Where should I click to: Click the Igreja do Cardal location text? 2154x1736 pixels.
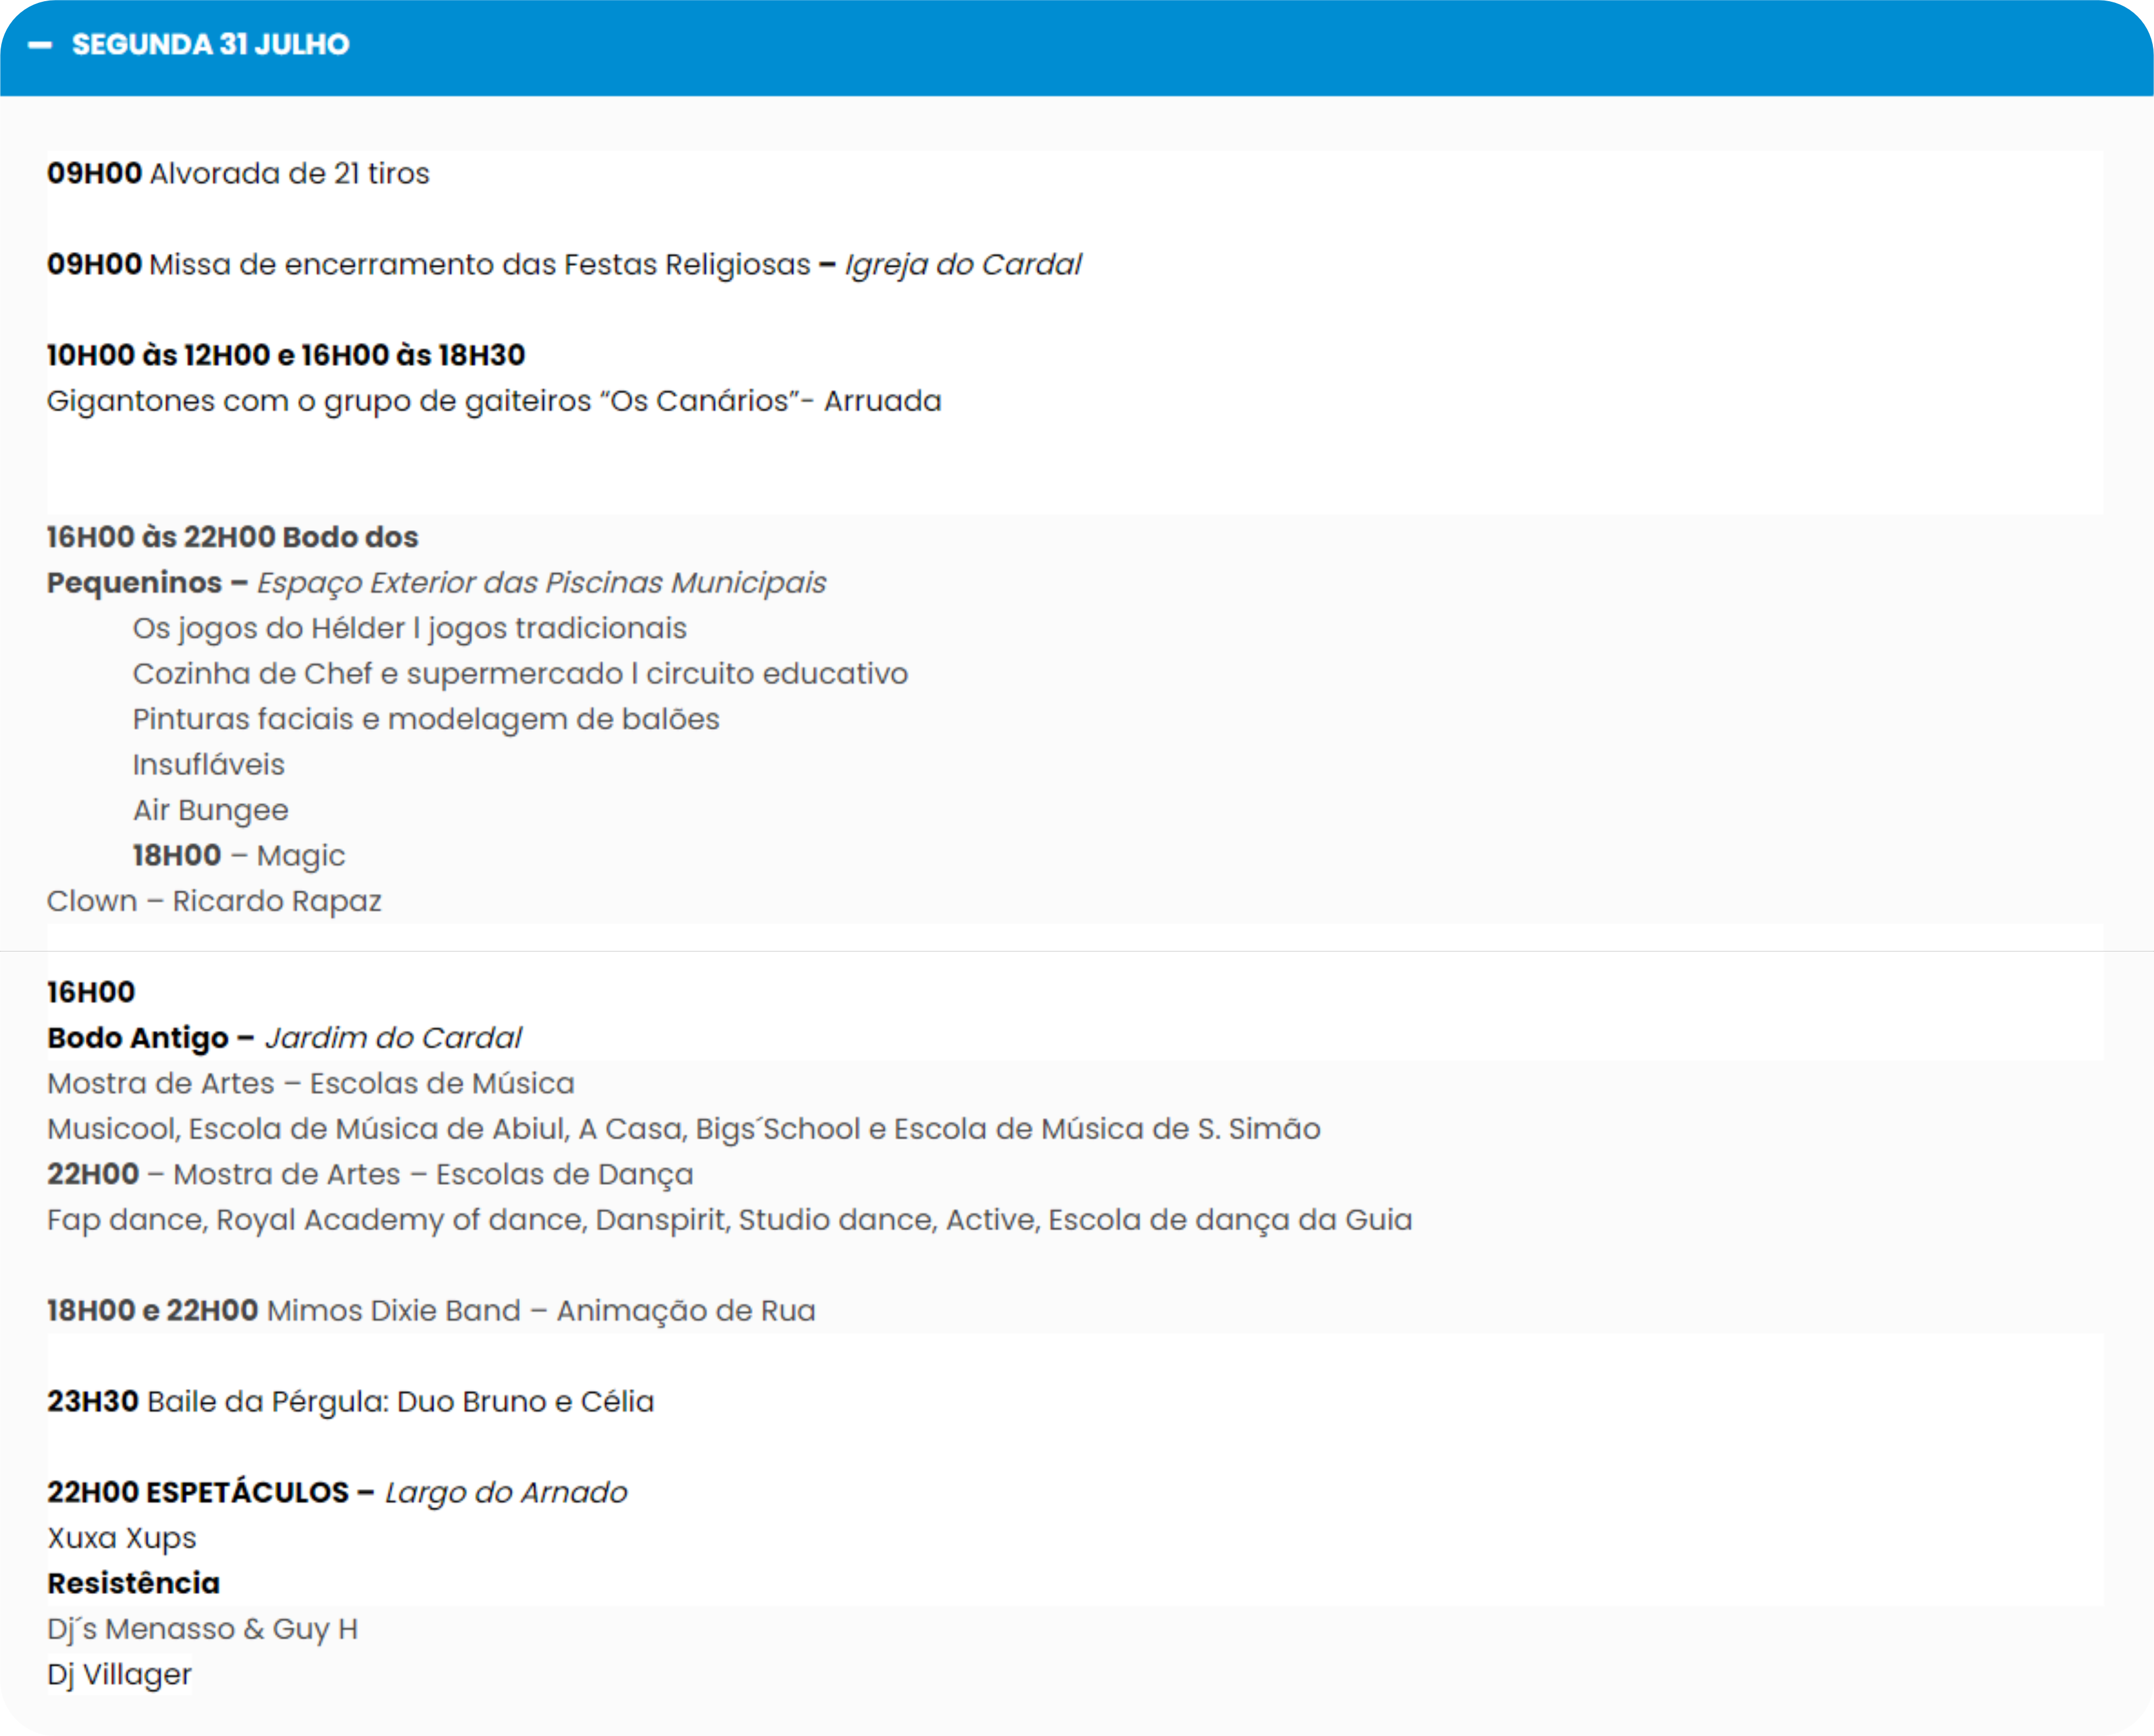[x=962, y=265]
